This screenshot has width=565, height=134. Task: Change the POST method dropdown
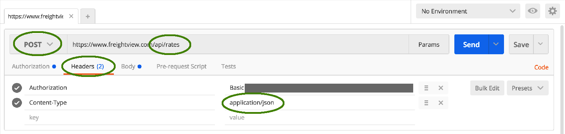point(38,44)
